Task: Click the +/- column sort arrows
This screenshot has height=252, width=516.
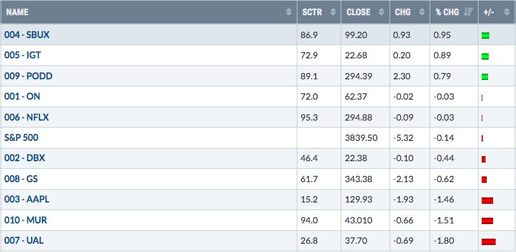Action: [x=506, y=12]
